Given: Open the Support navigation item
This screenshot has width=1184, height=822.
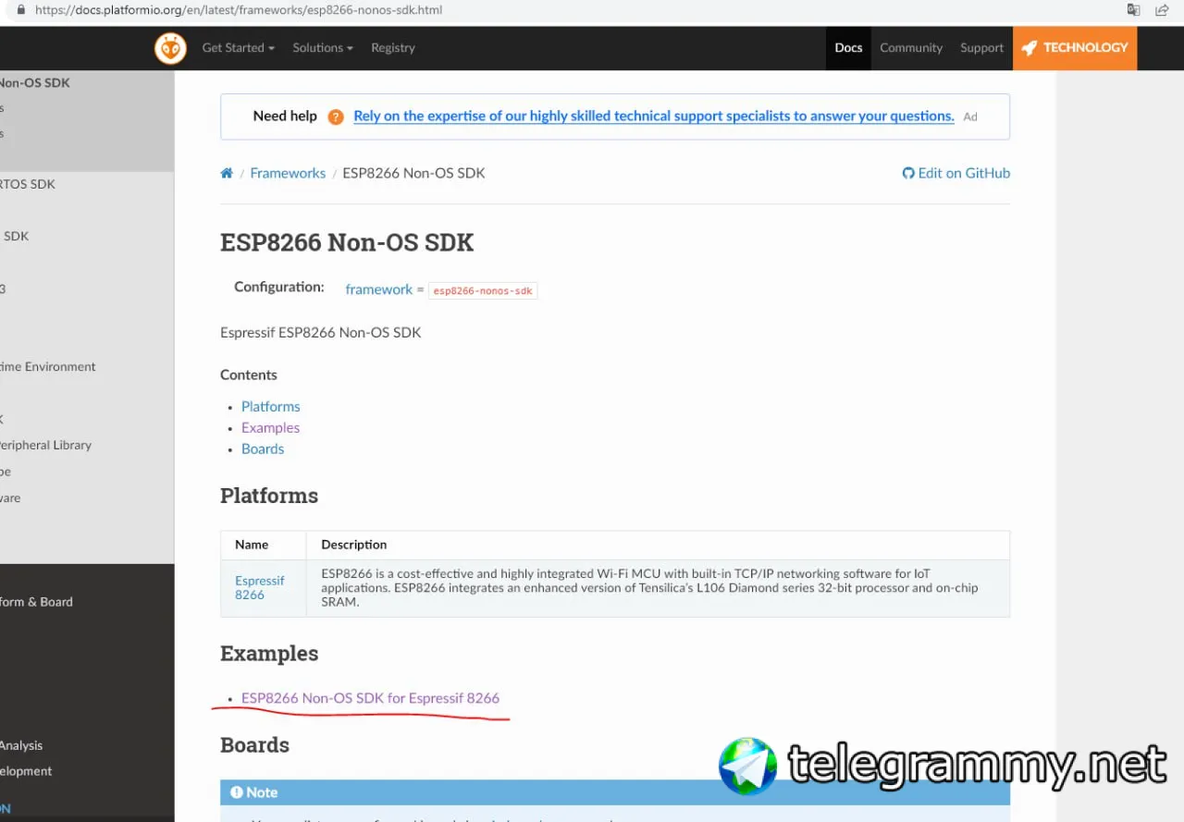Looking at the screenshot, I should pos(981,48).
